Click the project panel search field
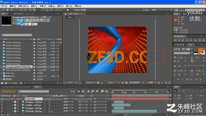The height and width of the screenshot is (116, 206). tap(17, 35)
